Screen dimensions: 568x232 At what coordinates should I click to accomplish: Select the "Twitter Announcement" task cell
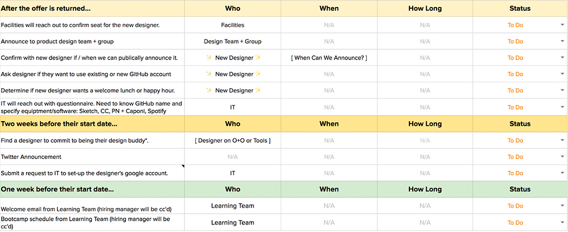tap(92, 157)
